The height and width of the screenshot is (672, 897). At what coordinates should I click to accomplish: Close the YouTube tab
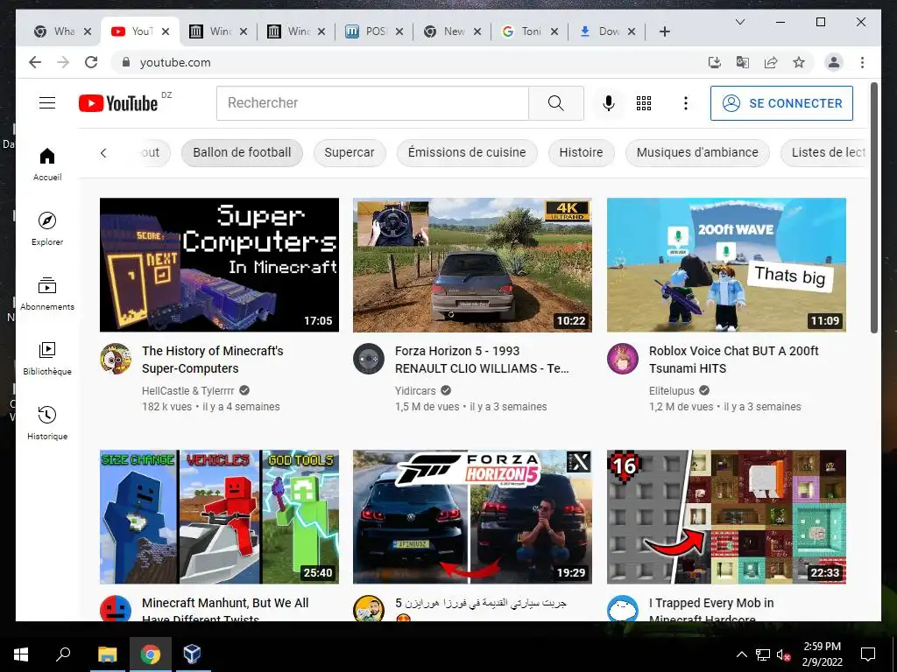point(166,31)
